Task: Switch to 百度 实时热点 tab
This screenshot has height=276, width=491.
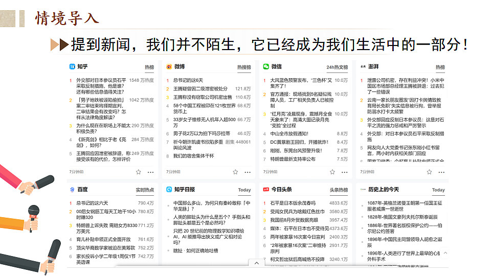Action: click(x=145, y=190)
